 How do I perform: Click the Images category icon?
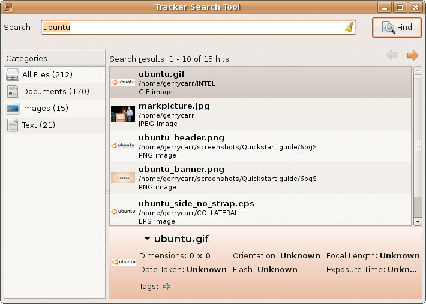[x=13, y=109]
